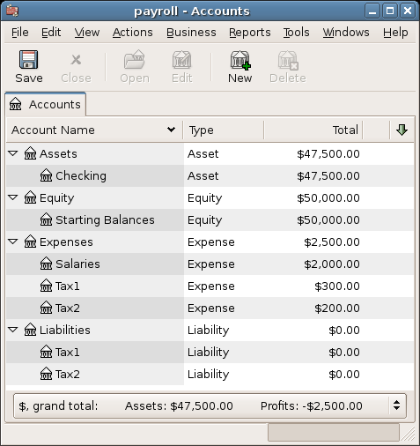420x446 pixels.
Task: Open the Business menu
Action: (191, 33)
